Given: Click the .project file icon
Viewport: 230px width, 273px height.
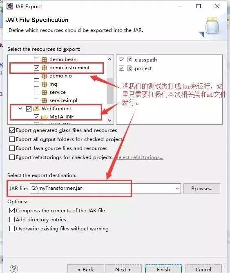Looking at the screenshot, I should [x=130, y=68].
